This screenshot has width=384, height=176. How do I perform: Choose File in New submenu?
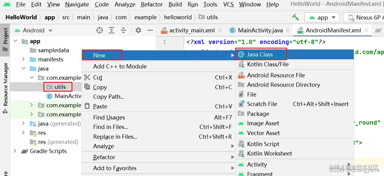coord(294,94)
